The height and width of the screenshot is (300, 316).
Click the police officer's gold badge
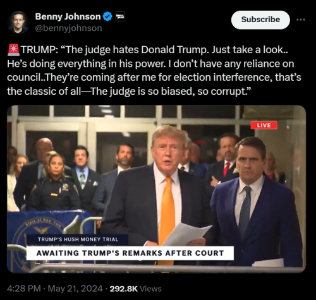(64, 187)
